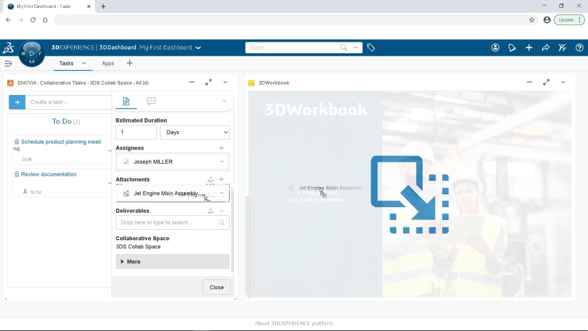Add an attachment with plus icon

pyautogui.click(x=221, y=180)
